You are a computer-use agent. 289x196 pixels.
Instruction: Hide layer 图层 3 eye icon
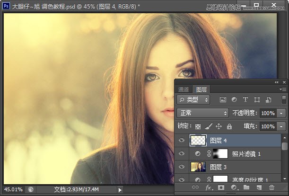click(182, 167)
